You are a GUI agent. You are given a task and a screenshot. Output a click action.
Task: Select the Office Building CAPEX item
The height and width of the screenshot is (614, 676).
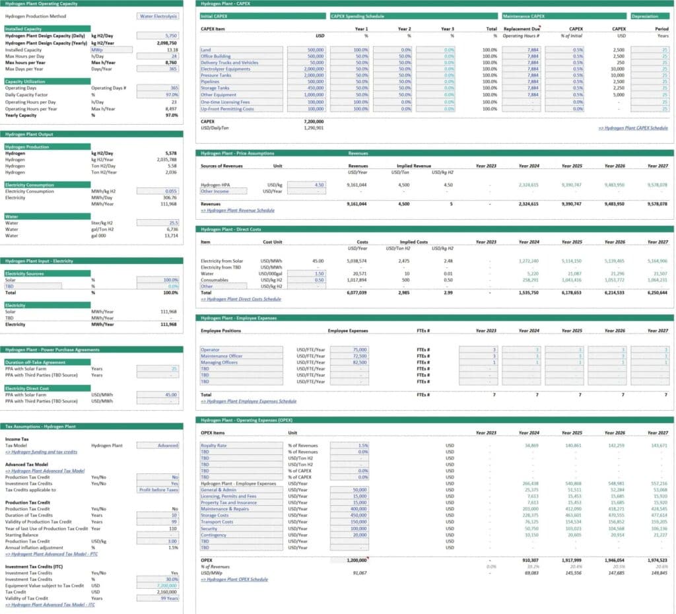click(242, 57)
